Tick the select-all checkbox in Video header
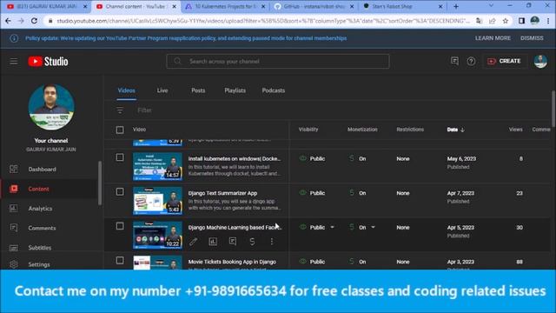The height and width of the screenshot is (313, 556). 120,130
